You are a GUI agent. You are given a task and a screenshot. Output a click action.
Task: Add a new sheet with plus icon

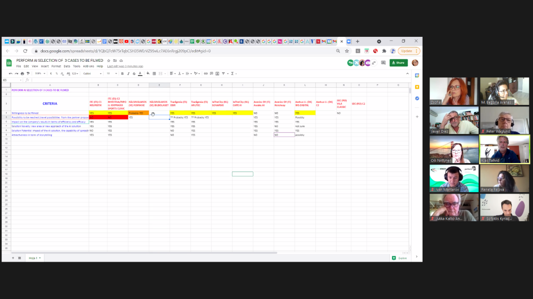pos(12,258)
